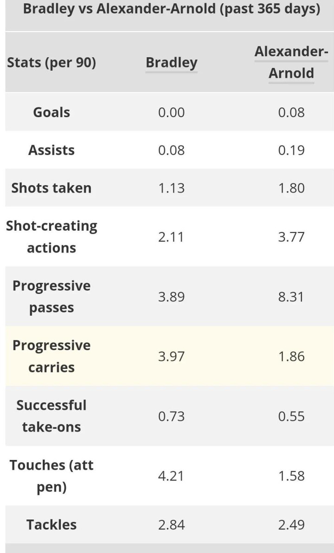Click Alexander-Arnold's tackles value 2.49
The height and width of the screenshot is (553, 334).
click(x=291, y=525)
